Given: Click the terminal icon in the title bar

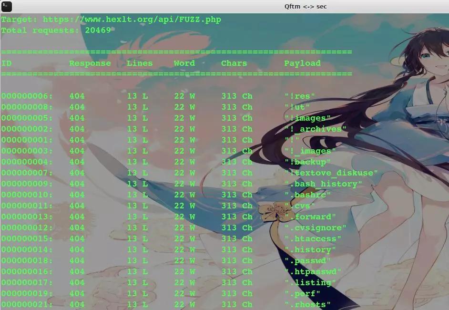Looking at the screenshot, I should (6, 6).
